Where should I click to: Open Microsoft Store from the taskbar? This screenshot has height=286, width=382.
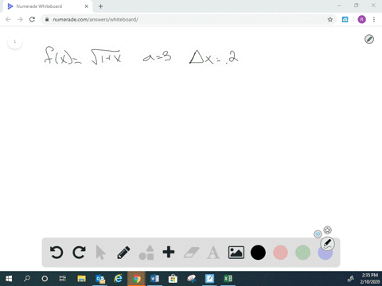(173, 279)
